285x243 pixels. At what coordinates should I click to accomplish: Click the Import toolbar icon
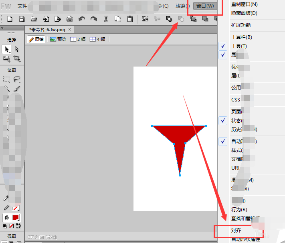pos(46,19)
